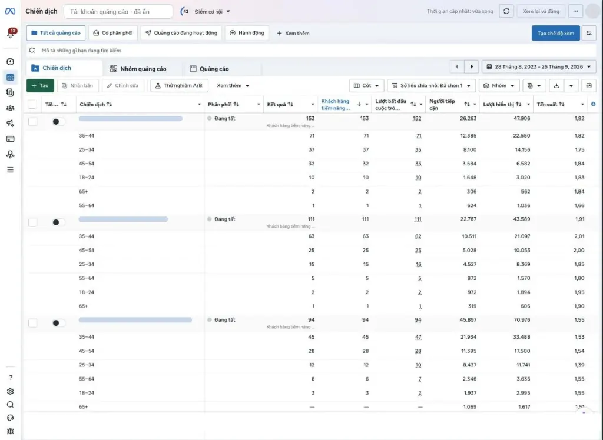Open the settings gear icon in sidebar
Viewport: 603px width, 440px height.
pyautogui.click(x=11, y=391)
